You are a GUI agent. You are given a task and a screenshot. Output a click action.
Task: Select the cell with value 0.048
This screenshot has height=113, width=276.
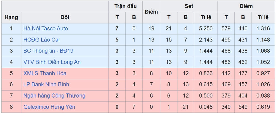206,107
